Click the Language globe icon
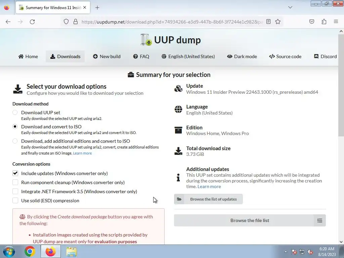The image size is (344, 258). [x=178, y=109]
